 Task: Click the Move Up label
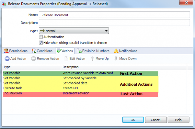(102, 58)
